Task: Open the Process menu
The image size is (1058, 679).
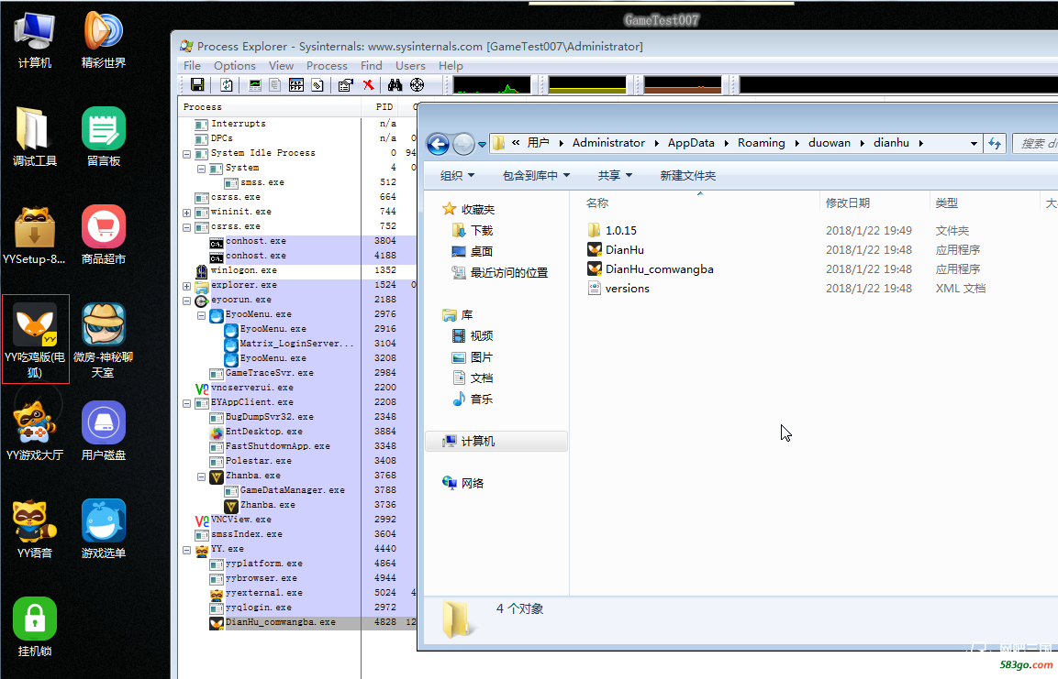Action: click(327, 65)
